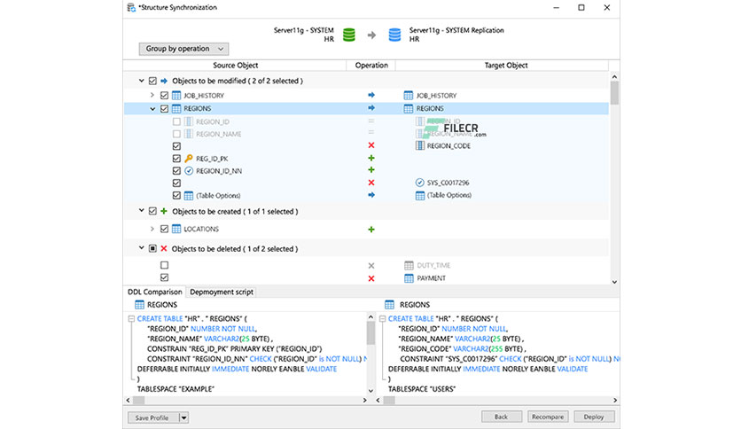
Task: Click left DDL pane horizontal scrollbar thumb
Action: click(x=138, y=400)
